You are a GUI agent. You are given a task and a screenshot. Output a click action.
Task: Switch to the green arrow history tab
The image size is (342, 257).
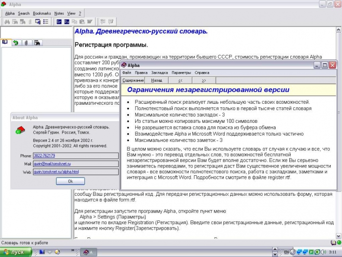[16, 43]
